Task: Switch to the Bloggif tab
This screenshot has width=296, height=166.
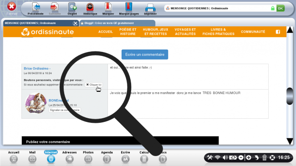Action: click(117, 23)
